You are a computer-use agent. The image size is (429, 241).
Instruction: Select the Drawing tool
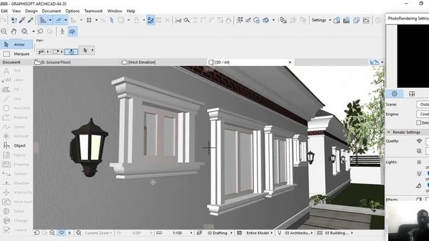coord(16,164)
